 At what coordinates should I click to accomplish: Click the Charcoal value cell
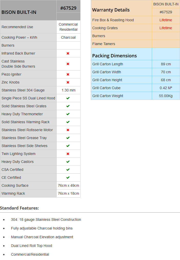[x=68, y=37]
